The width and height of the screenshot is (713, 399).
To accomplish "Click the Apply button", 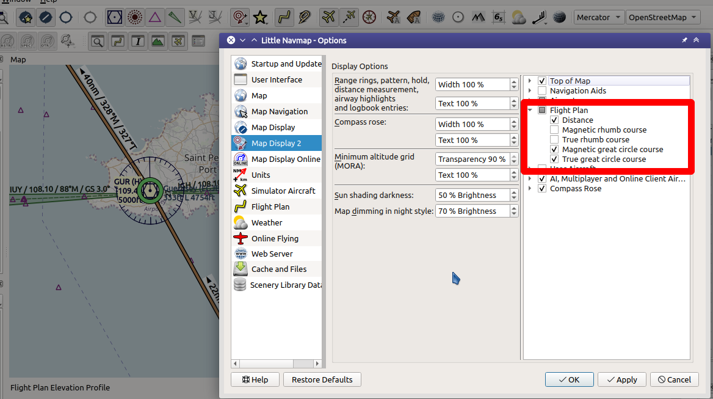I will [621, 379].
